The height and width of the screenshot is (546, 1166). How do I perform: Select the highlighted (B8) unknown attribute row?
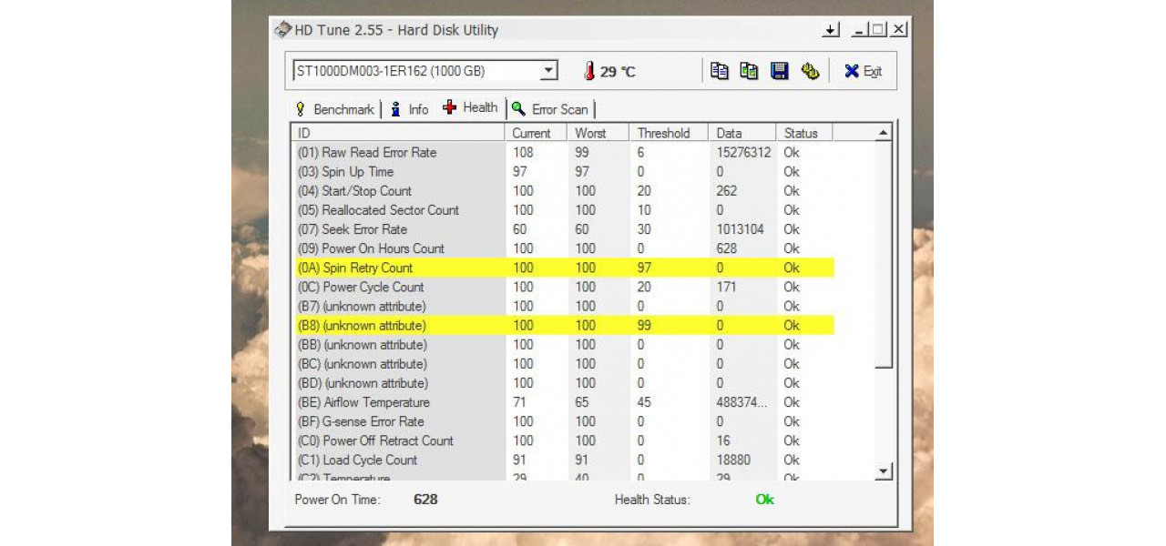pos(563,325)
